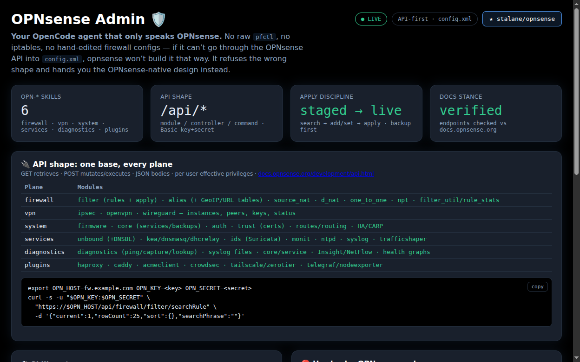
Task: Click the 'diagnostics' plane row label
Action: tap(45, 252)
